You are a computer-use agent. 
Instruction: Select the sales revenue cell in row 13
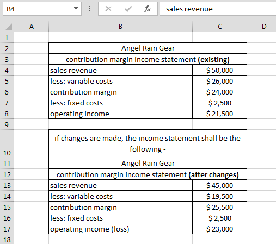(120, 185)
